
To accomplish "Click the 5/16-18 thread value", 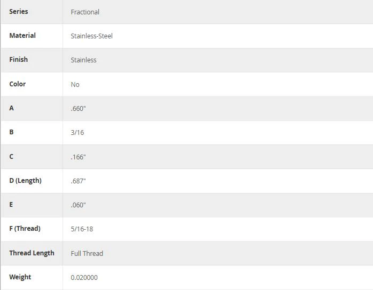I will [x=82, y=229].
